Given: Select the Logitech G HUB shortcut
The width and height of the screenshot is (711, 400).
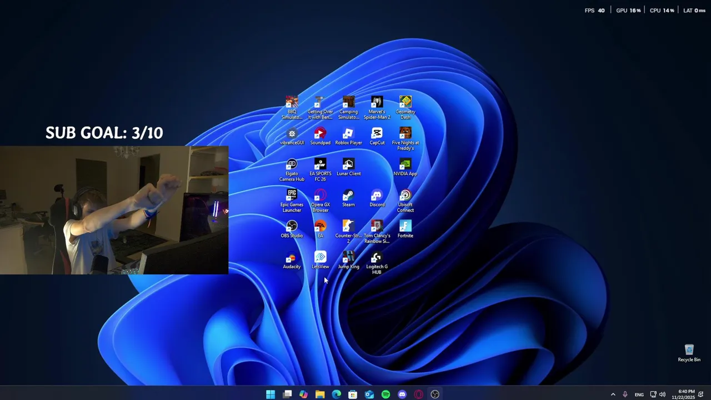Looking at the screenshot, I should tap(377, 263).
